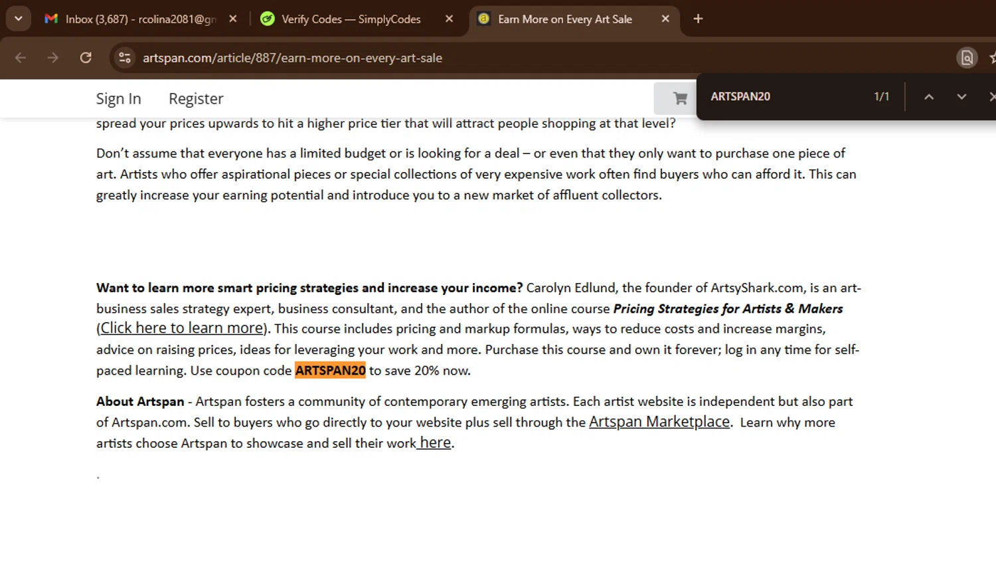The width and height of the screenshot is (996, 572).
Task: Click the Sign In link
Action: (x=119, y=98)
